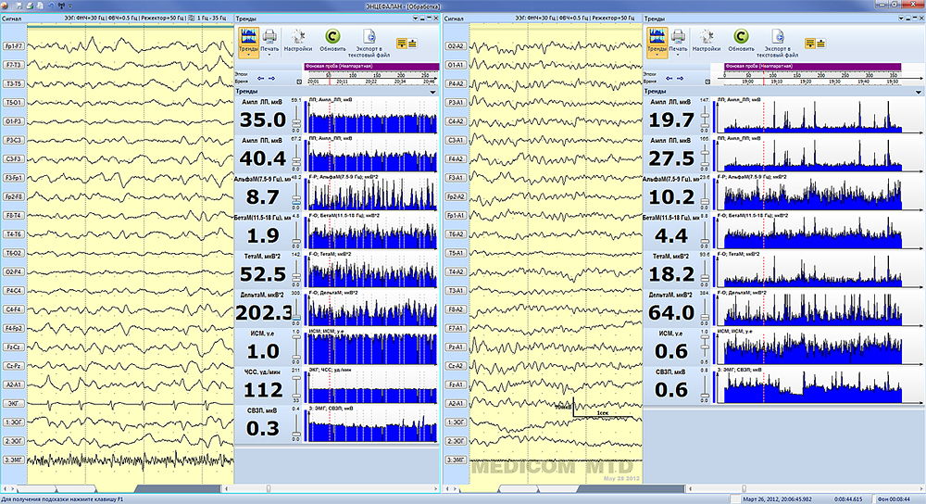Viewport: 926px width, 504px height.
Task: Click small square timeline icon, right panel
Action: point(708,82)
